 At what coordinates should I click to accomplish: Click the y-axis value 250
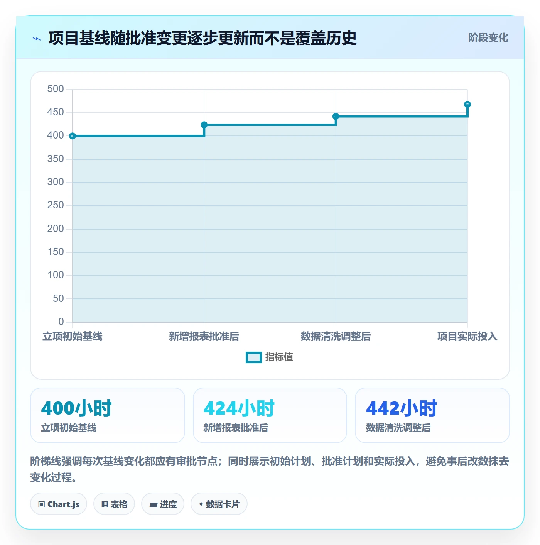pos(56,205)
